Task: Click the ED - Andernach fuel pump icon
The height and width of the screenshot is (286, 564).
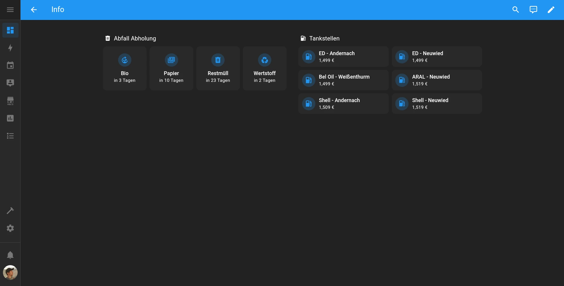Action: pos(309,57)
